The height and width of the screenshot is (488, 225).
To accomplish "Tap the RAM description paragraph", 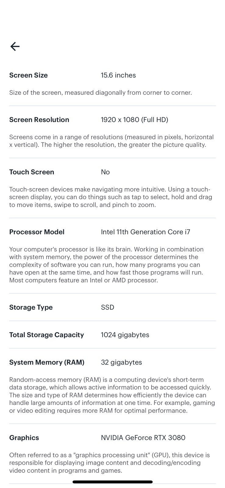I will (x=112, y=395).
